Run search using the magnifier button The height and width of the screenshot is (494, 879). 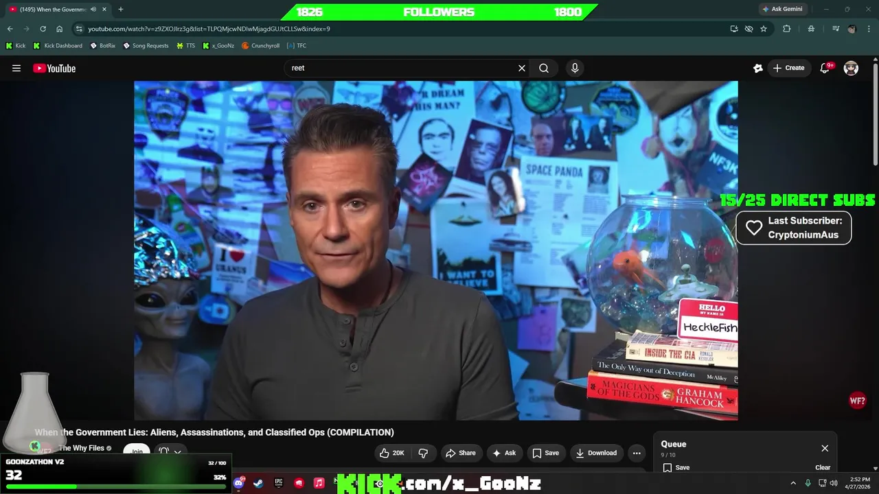(544, 68)
